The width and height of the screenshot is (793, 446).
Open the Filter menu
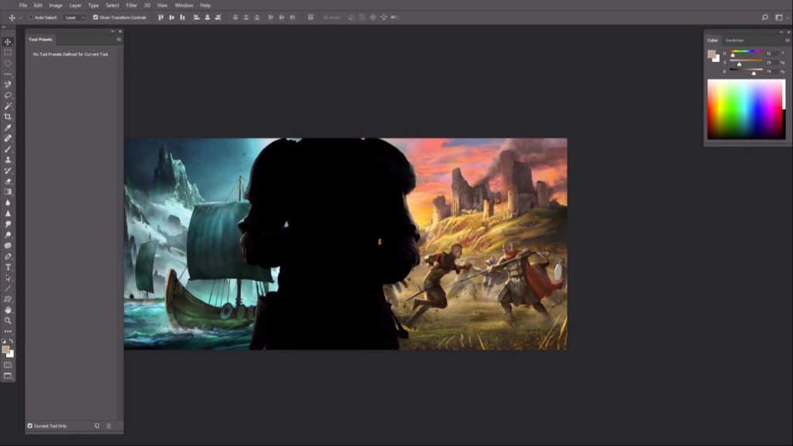tap(132, 5)
